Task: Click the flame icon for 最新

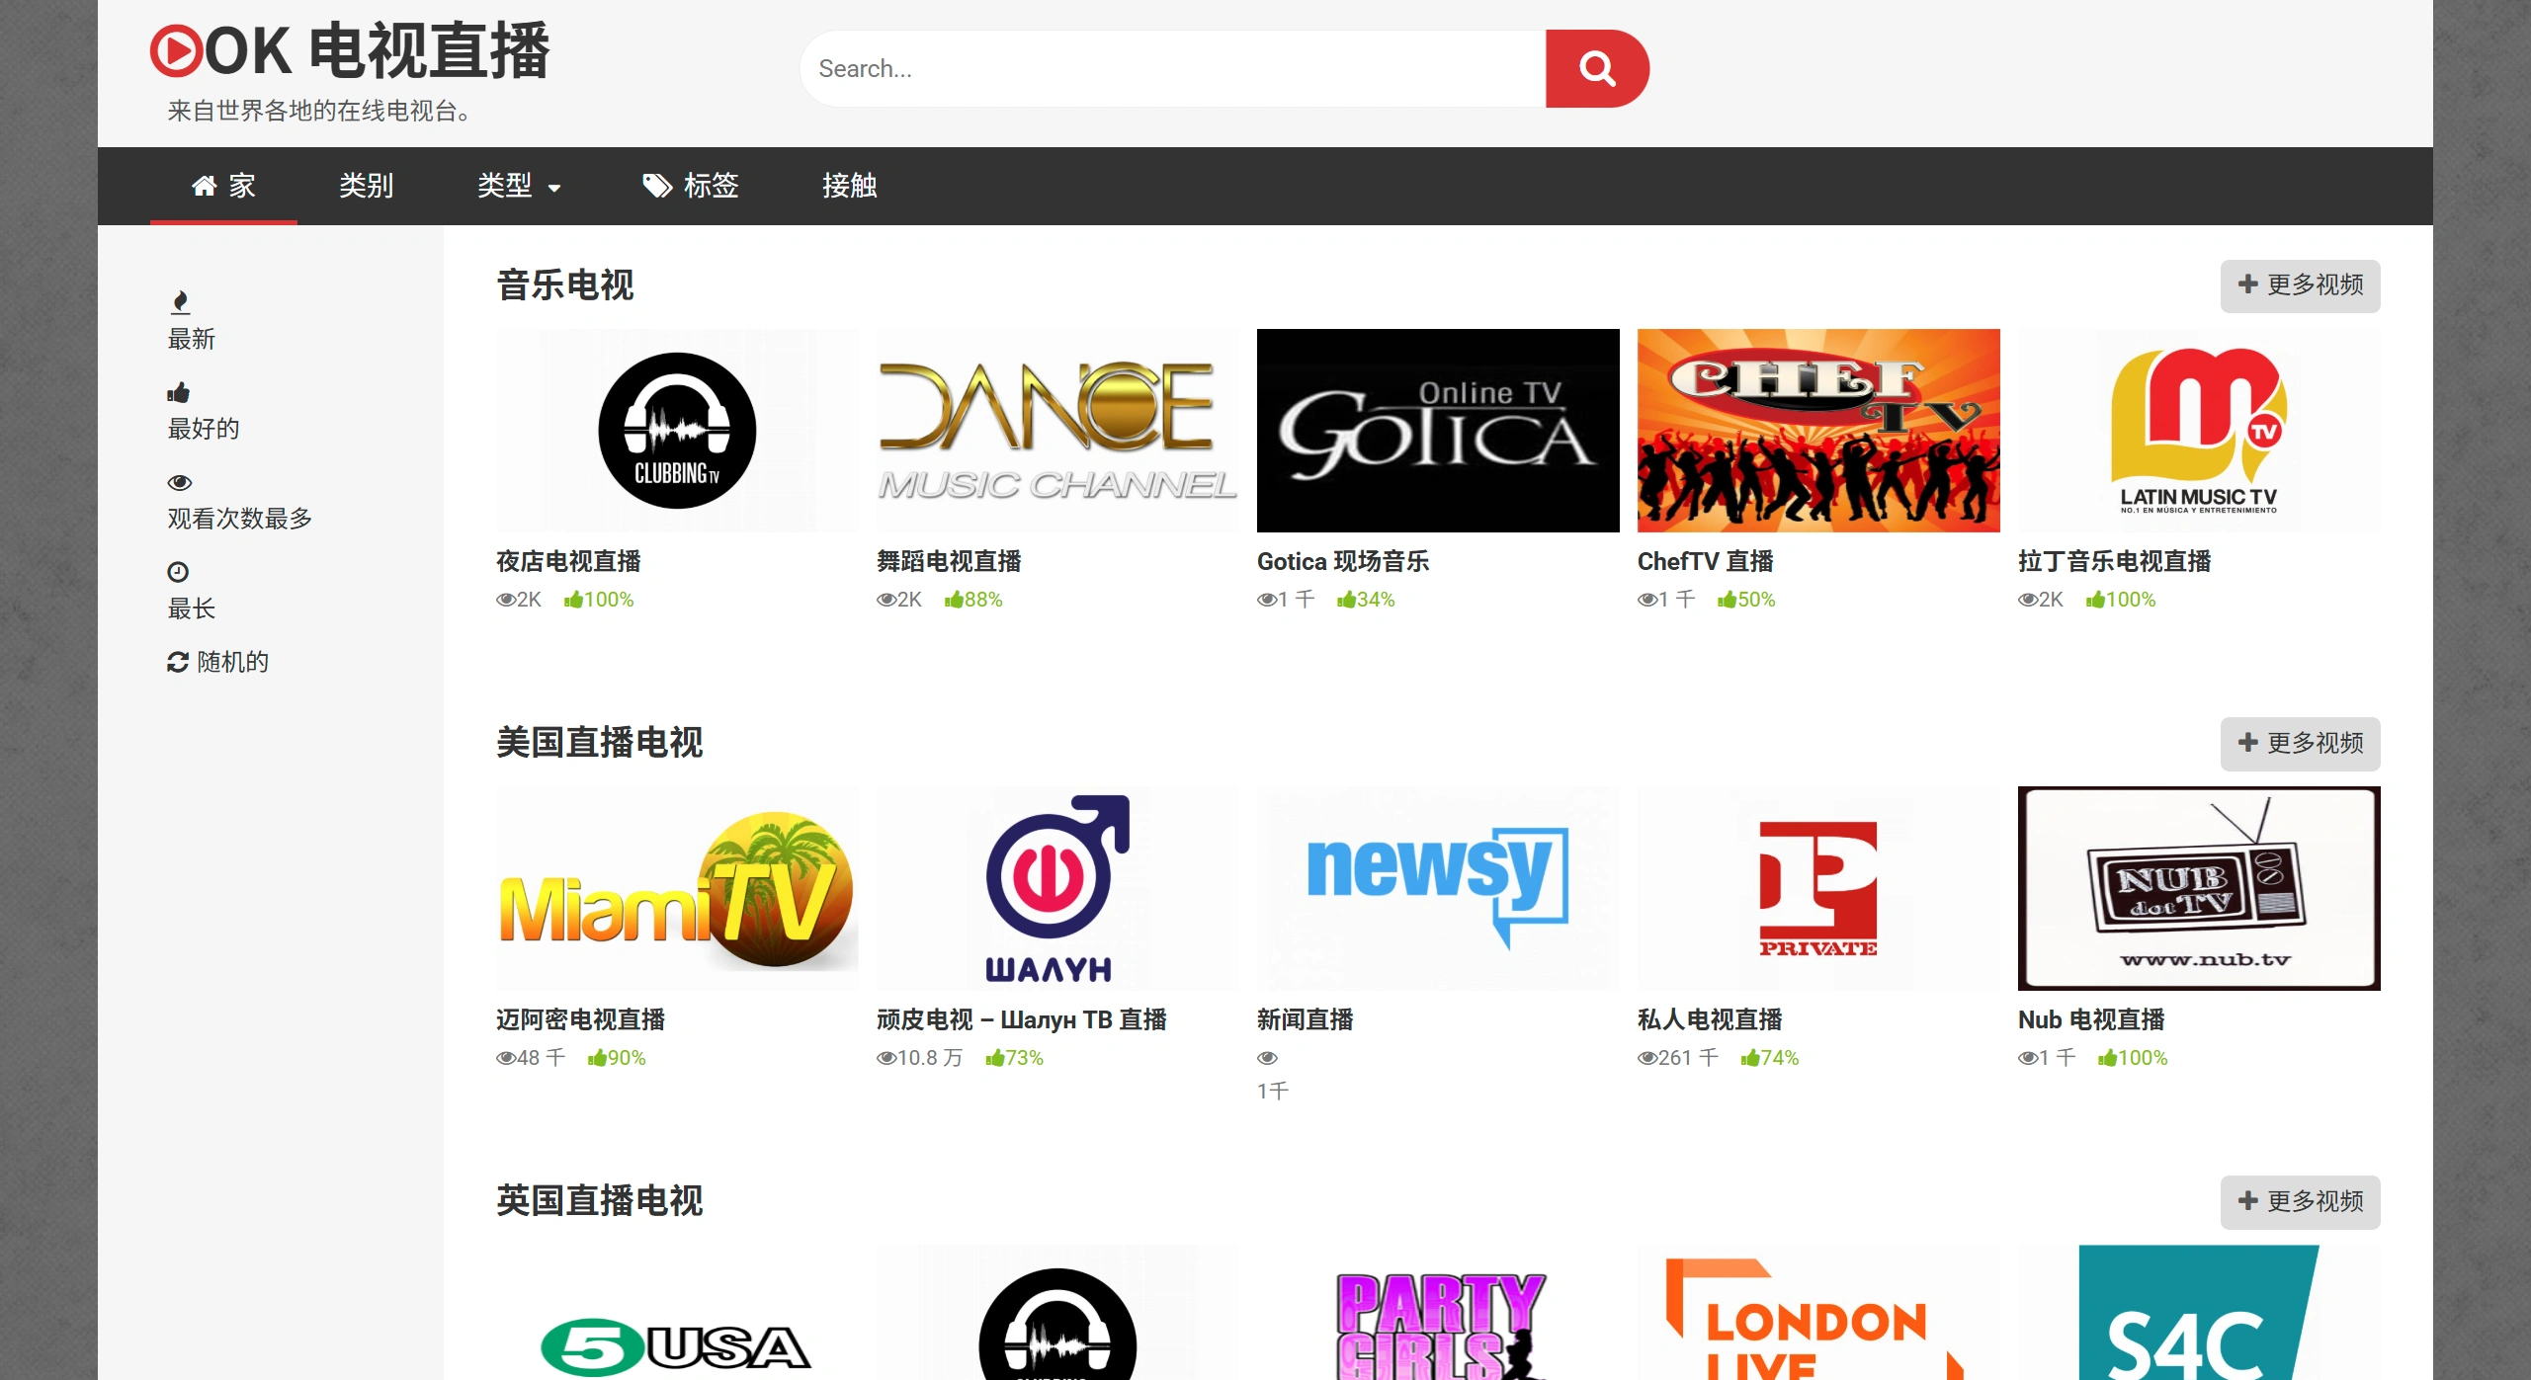Action: point(180,302)
